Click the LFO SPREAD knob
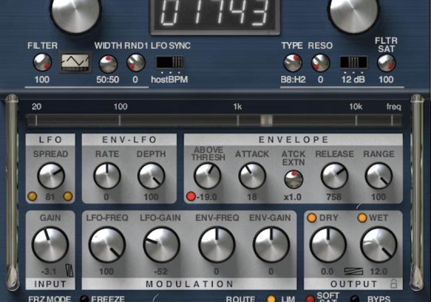Screen dimensions: 431x302 [51, 176]
